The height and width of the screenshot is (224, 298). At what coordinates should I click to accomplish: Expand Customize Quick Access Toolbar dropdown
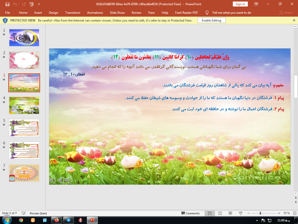coord(39,4)
